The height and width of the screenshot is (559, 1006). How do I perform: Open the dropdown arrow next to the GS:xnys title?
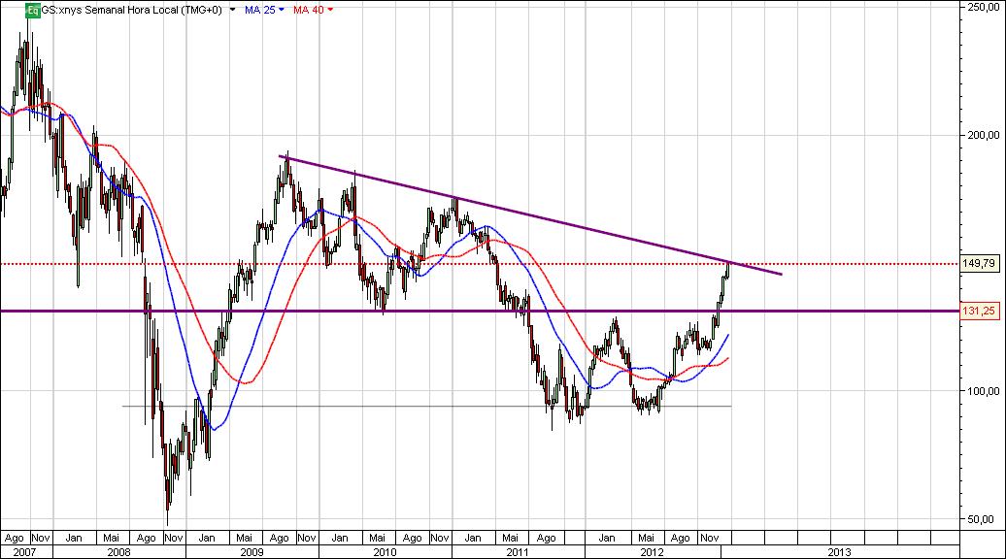[232, 11]
